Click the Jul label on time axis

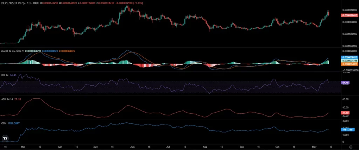click(168, 147)
